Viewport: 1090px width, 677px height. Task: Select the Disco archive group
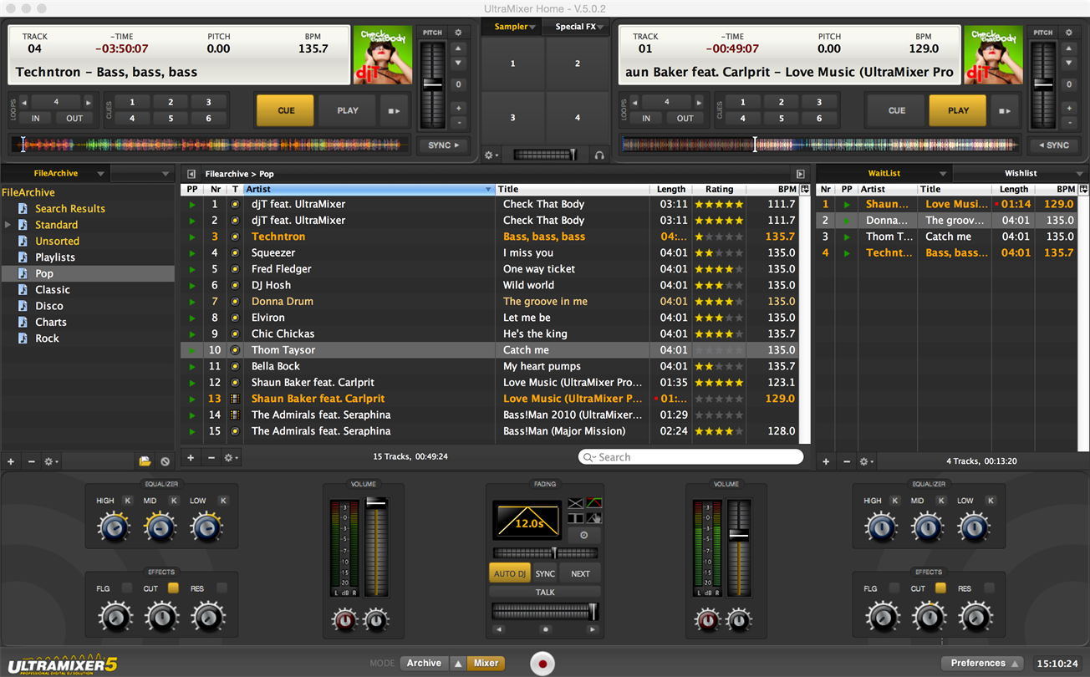tap(49, 306)
